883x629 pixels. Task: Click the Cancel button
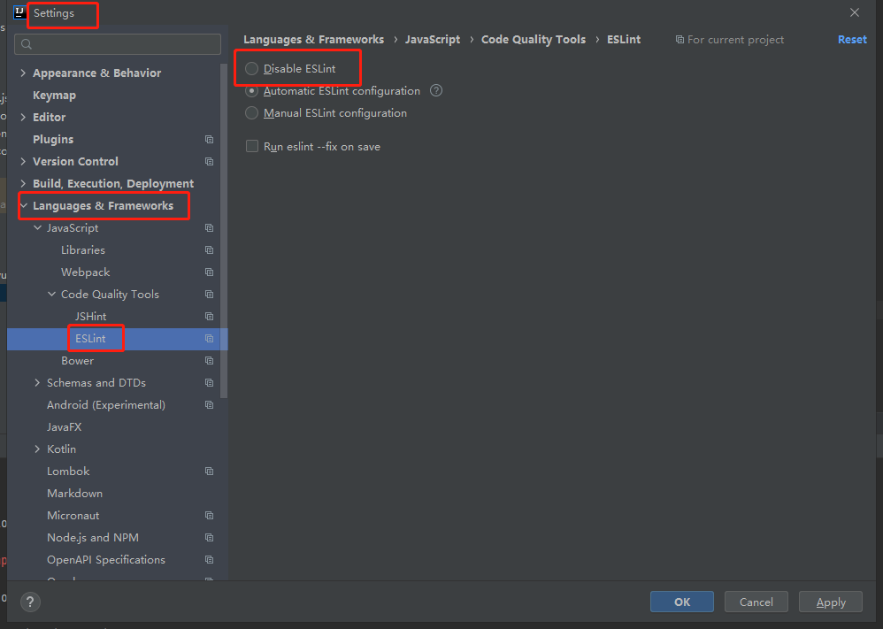(x=756, y=602)
